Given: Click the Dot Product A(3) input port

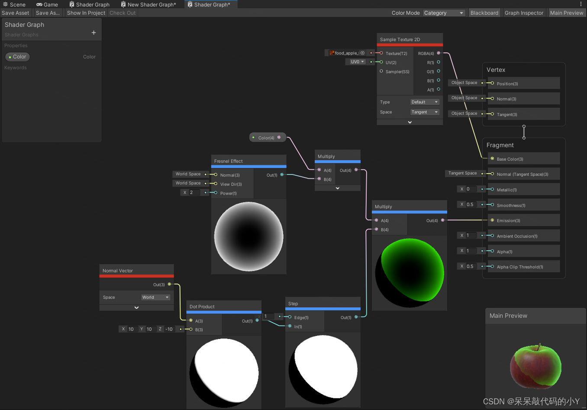Looking at the screenshot, I should [191, 320].
